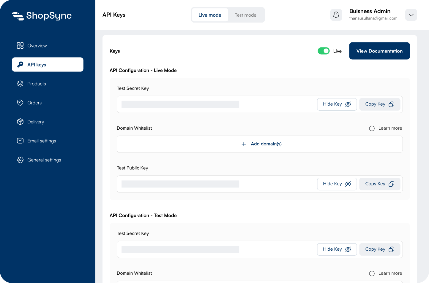Screen dimensions: 429x283
Task: Copy the Test Mode secret key
Action: pyautogui.click(x=380, y=249)
